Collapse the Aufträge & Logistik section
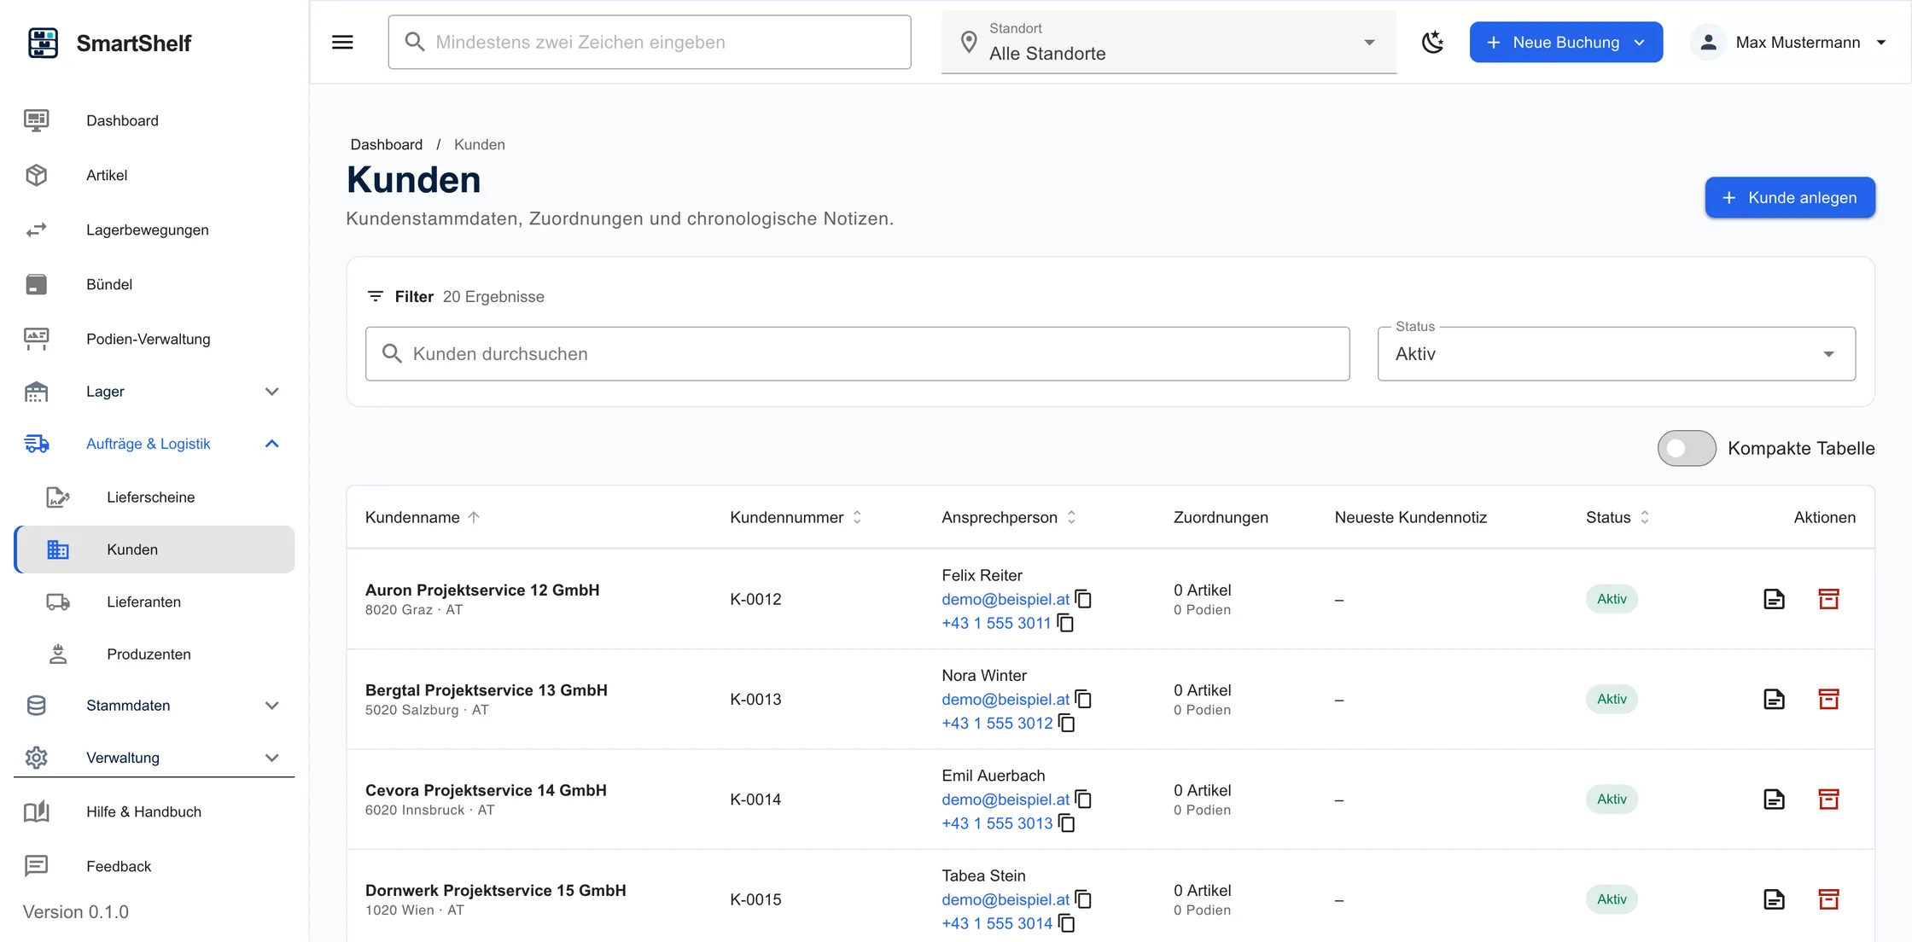The width and height of the screenshot is (1912, 942). tap(154, 444)
